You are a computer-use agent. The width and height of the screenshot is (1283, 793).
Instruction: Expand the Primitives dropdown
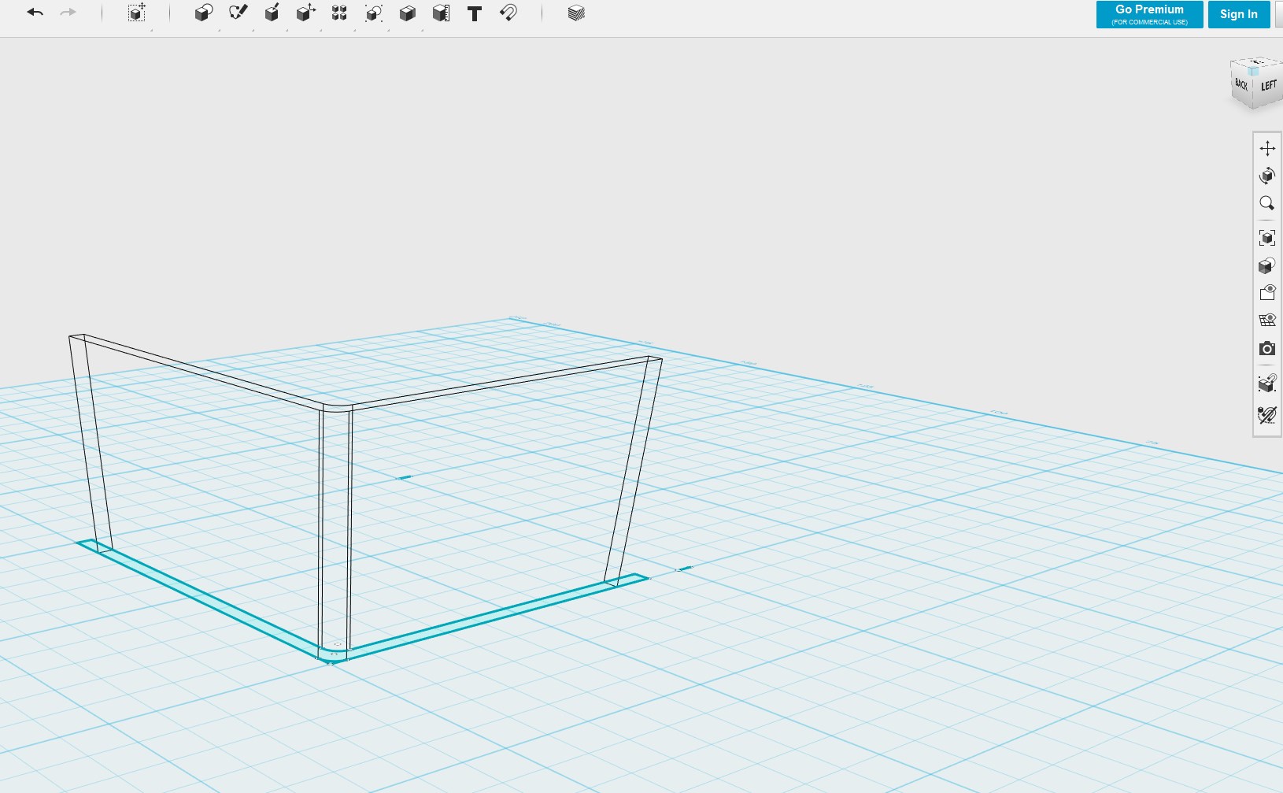point(204,13)
